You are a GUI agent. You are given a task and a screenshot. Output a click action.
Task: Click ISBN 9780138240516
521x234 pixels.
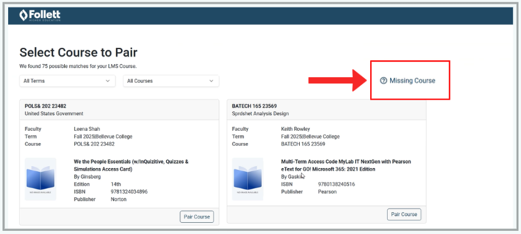click(337, 184)
